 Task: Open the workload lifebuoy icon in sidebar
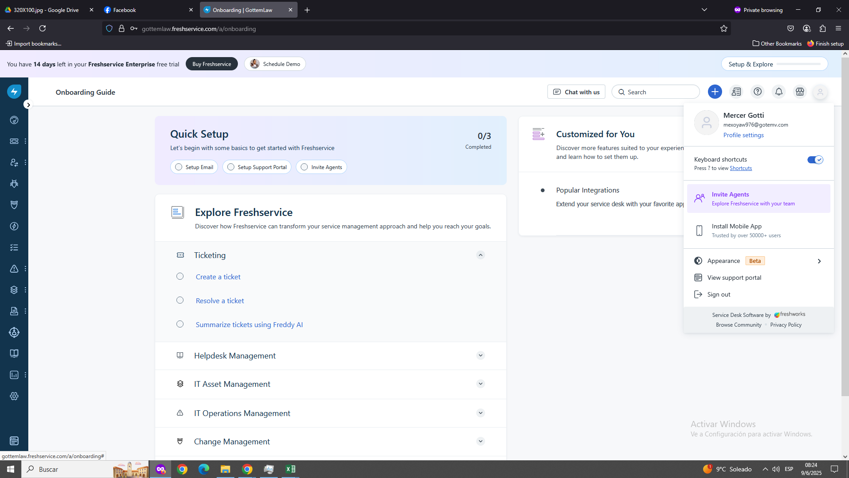click(14, 332)
